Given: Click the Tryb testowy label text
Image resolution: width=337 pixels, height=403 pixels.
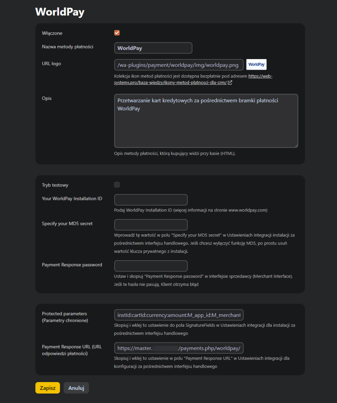Looking at the screenshot, I should click(x=55, y=185).
